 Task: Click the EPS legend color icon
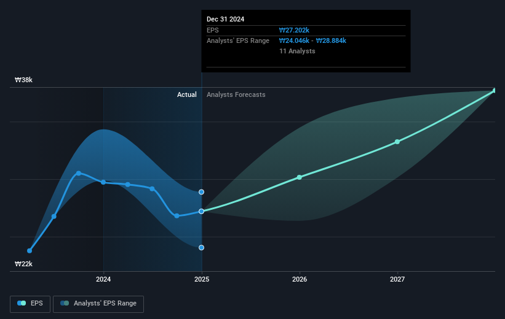[x=22, y=303]
